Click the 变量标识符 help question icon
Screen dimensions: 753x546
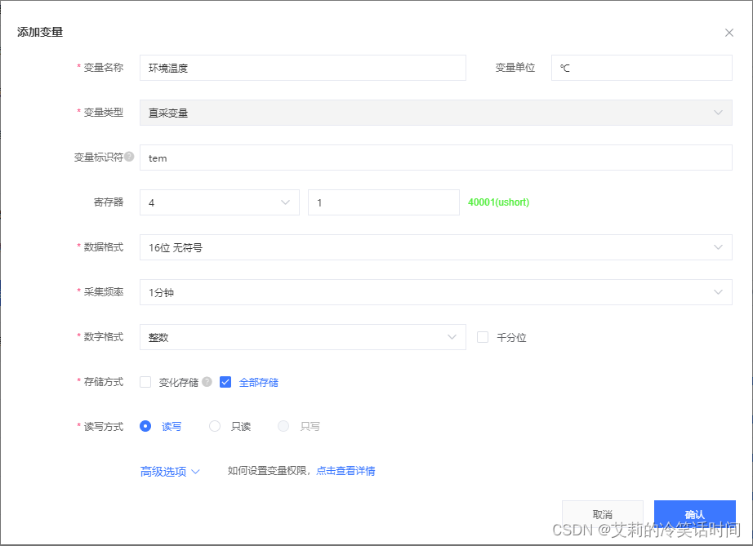click(129, 157)
